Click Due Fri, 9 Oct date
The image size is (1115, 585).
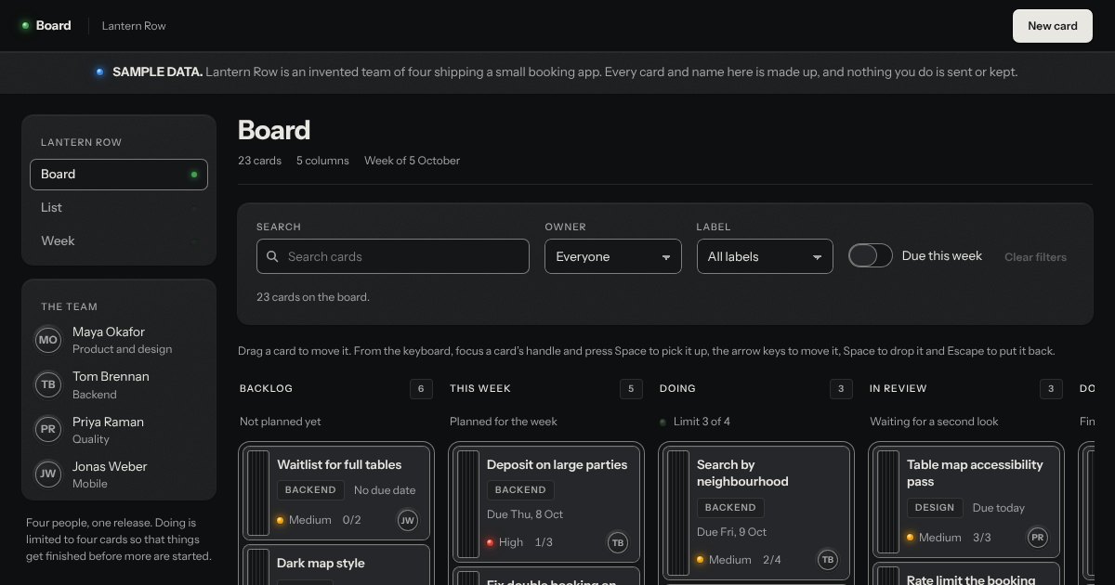coord(732,532)
